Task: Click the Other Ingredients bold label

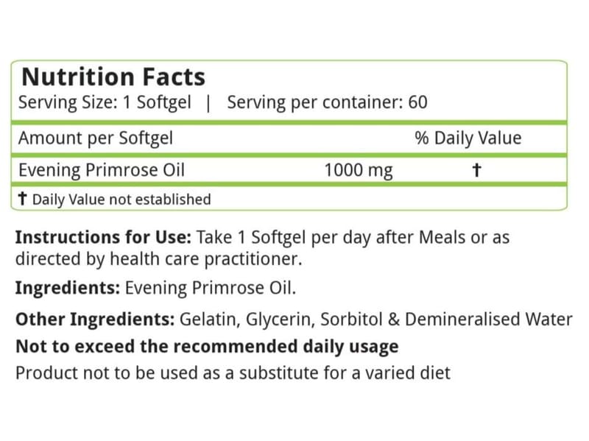Action: (95, 320)
